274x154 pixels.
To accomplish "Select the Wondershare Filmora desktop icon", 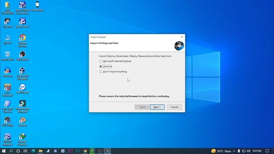I will pyautogui.click(x=23, y=107).
